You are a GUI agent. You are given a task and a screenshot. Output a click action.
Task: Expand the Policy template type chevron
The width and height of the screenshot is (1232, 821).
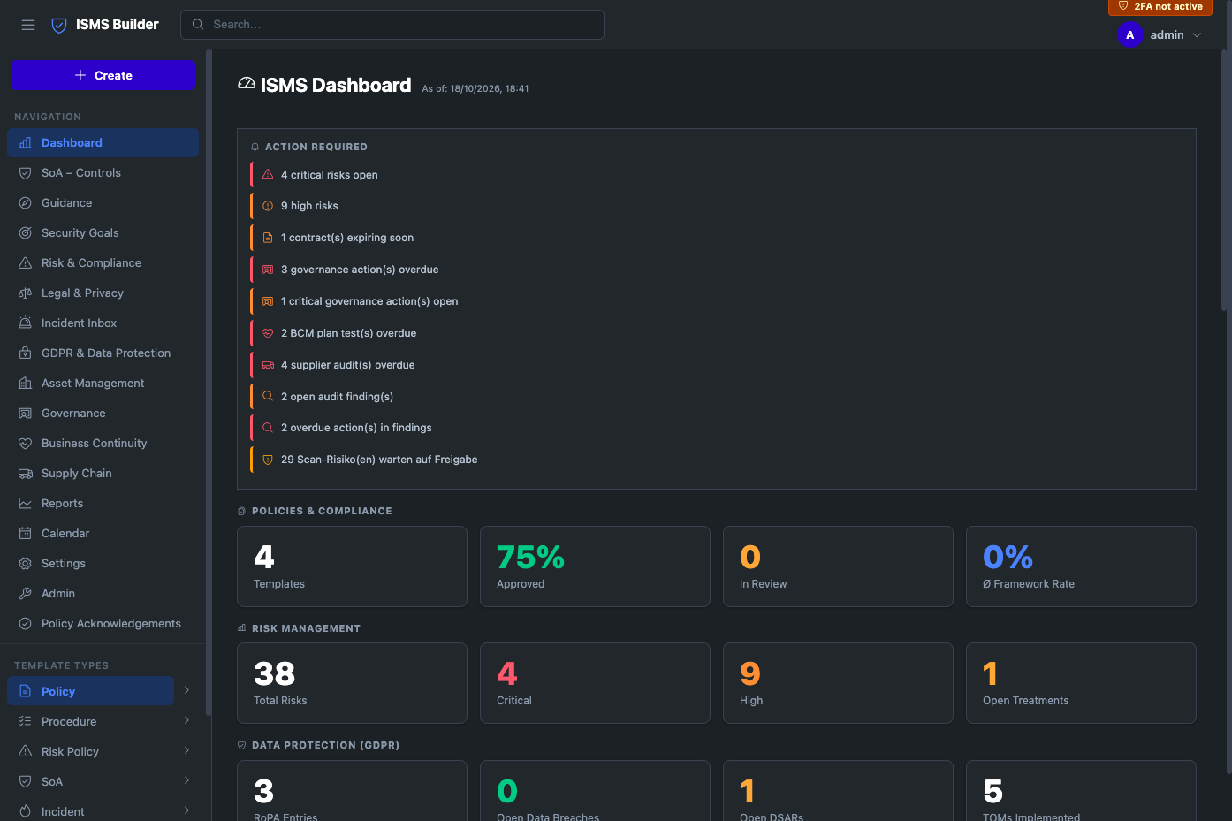[x=186, y=690]
